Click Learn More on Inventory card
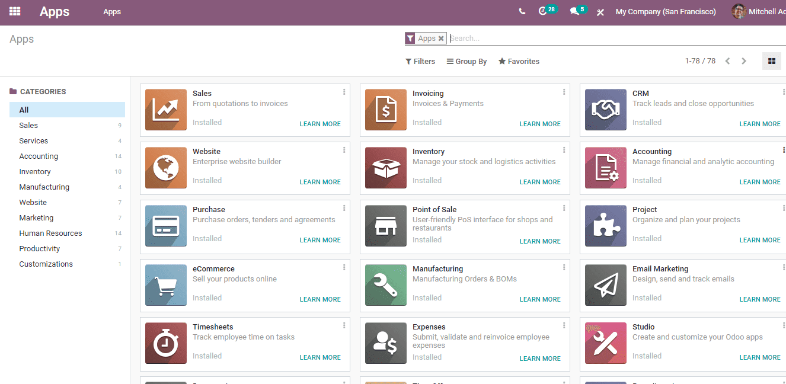 point(540,182)
